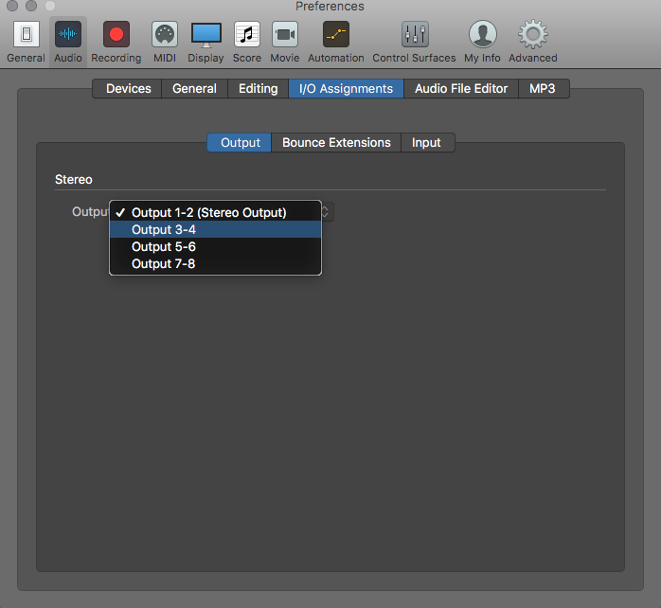This screenshot has height=608, width=661.
Task: Open the Automation preferences icon
Action: tap(336, 34)
